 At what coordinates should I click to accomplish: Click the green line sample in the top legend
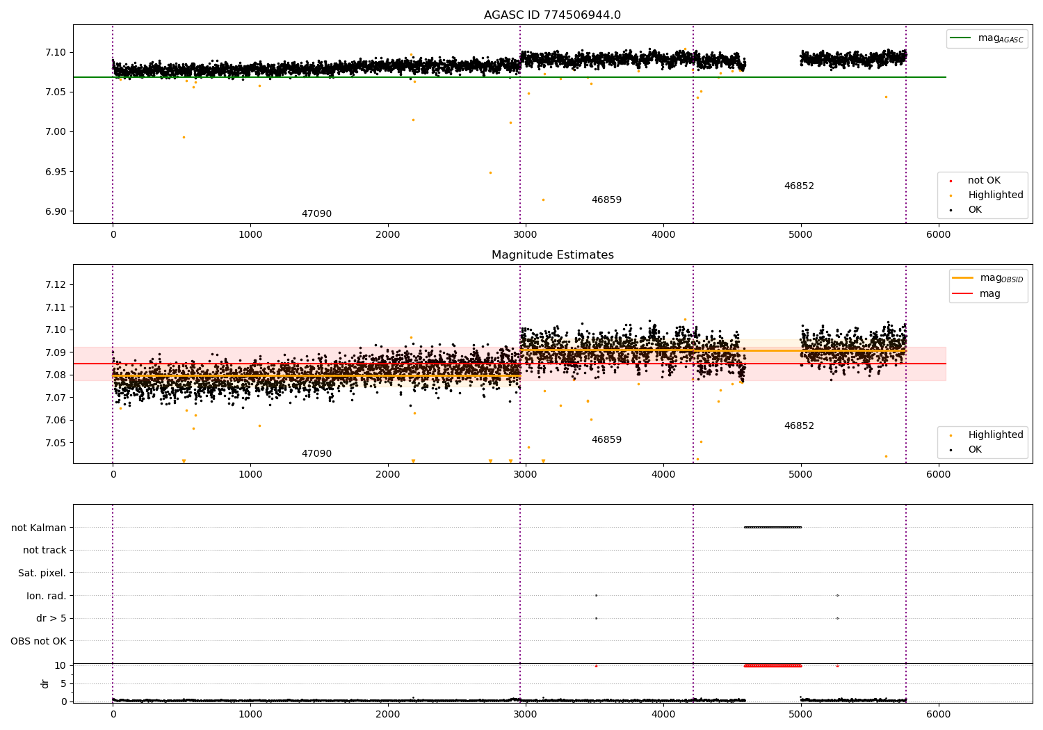pos(962,38)
